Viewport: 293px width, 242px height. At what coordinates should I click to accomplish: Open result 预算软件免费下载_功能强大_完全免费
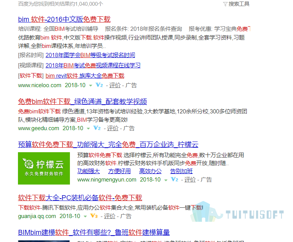108,144
